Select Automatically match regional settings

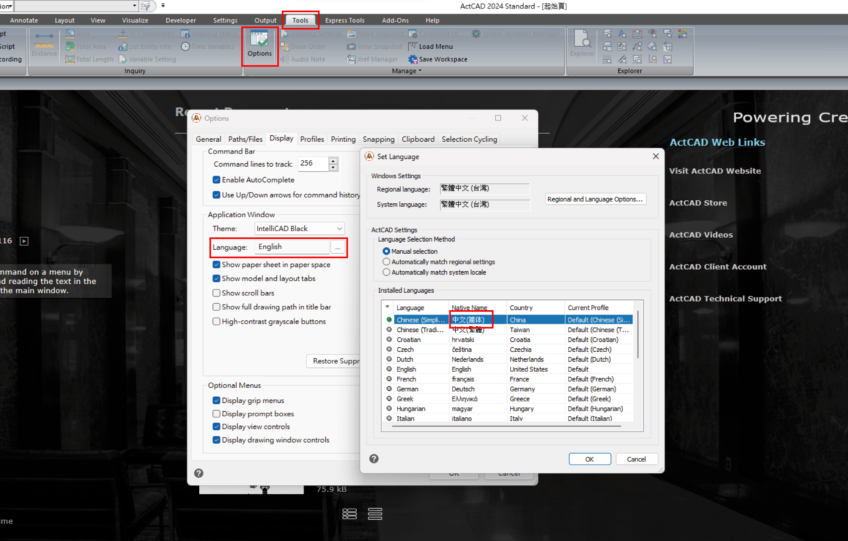tap(386, 262)
